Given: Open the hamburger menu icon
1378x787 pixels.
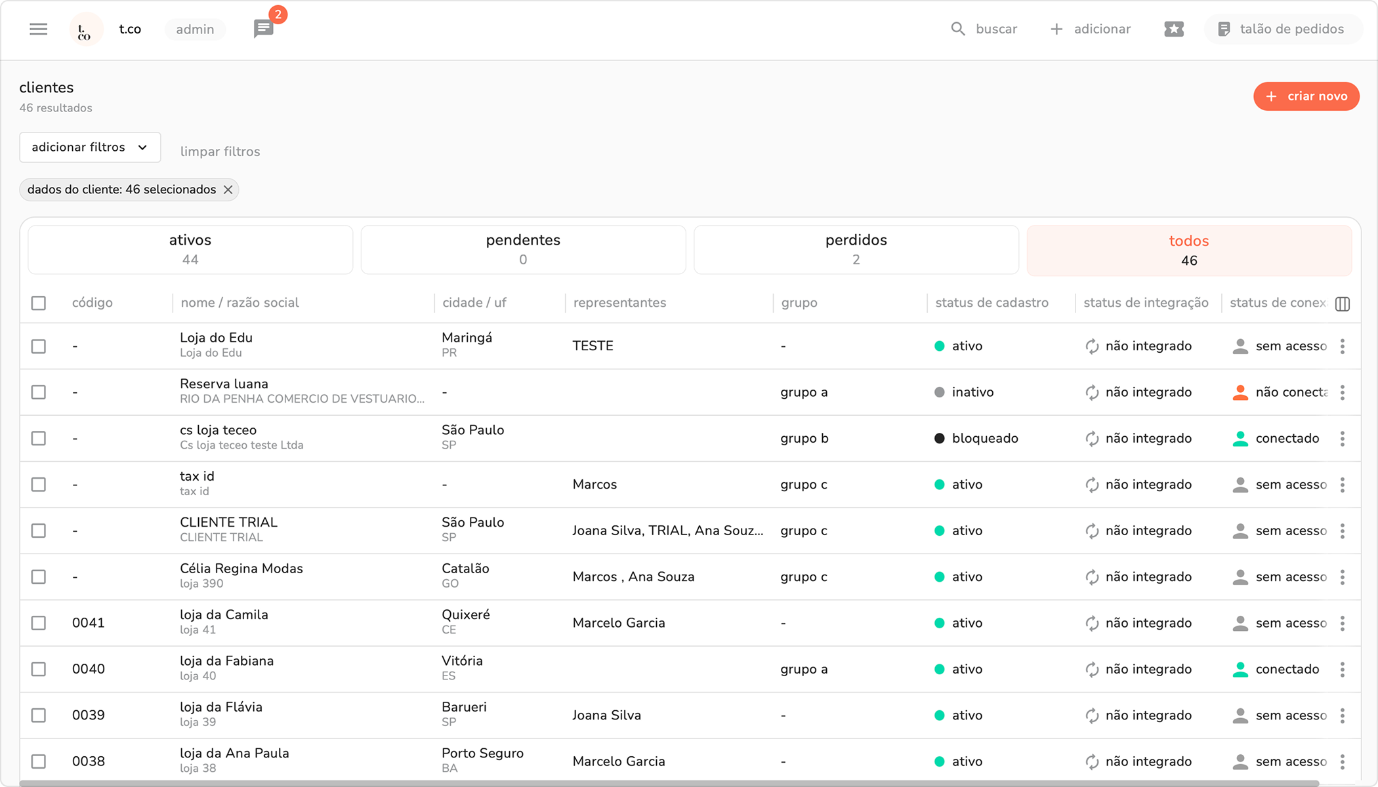Looking at the screenshot, I should click(38, 29).
